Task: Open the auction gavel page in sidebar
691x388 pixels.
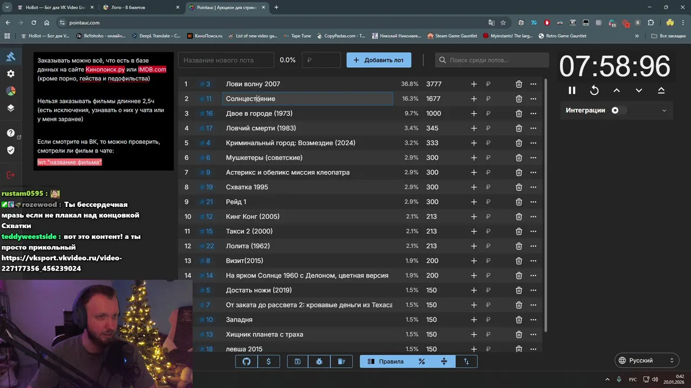Action: (11, 57)
